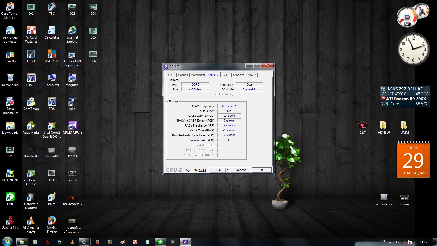Click the Size field showing 4 GBytes
Screen dimensions: 437x246
click(195, 89)
